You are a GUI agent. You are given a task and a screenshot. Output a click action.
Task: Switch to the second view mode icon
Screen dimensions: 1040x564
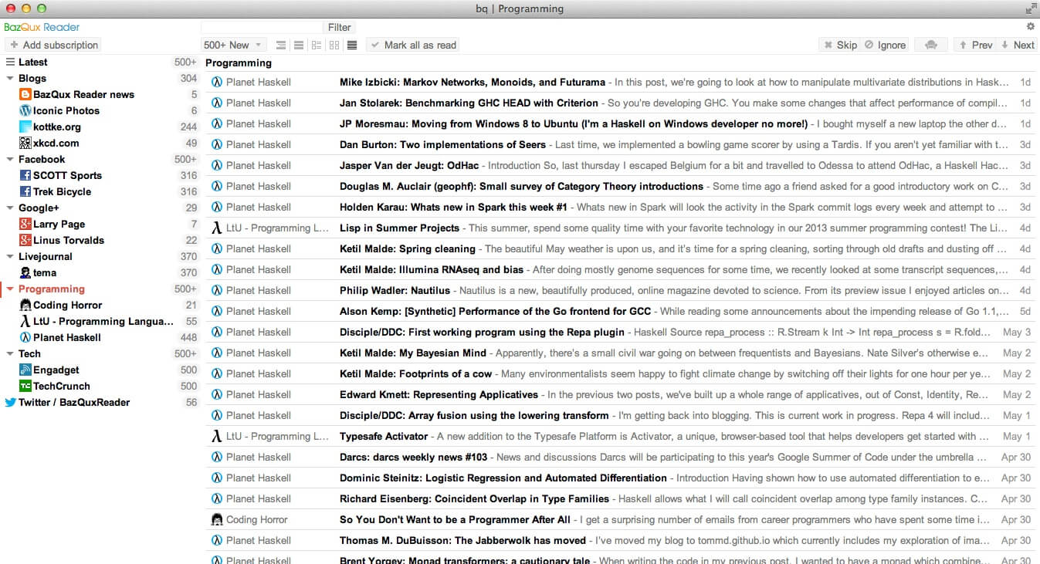click(299, 46)
